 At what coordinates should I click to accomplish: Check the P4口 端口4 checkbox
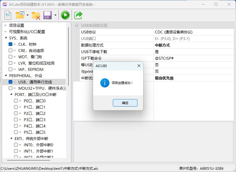pyautogui.click(x=16, y=126)
